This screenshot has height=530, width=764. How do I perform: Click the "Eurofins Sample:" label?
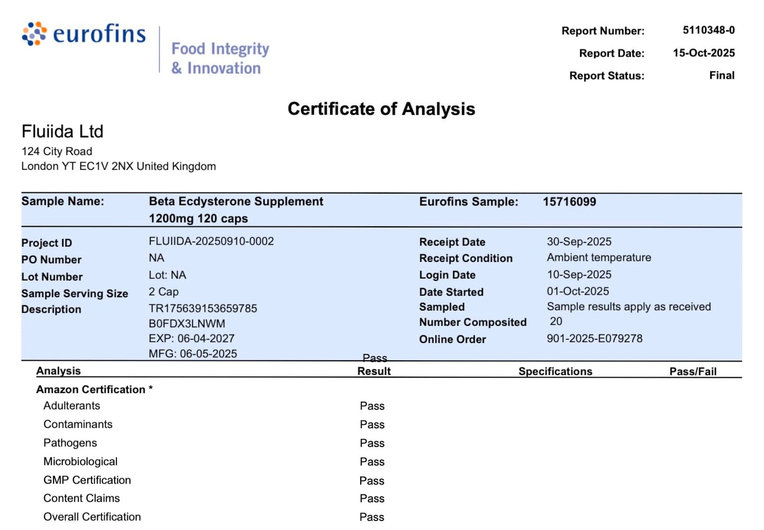(x=468, y=202)
